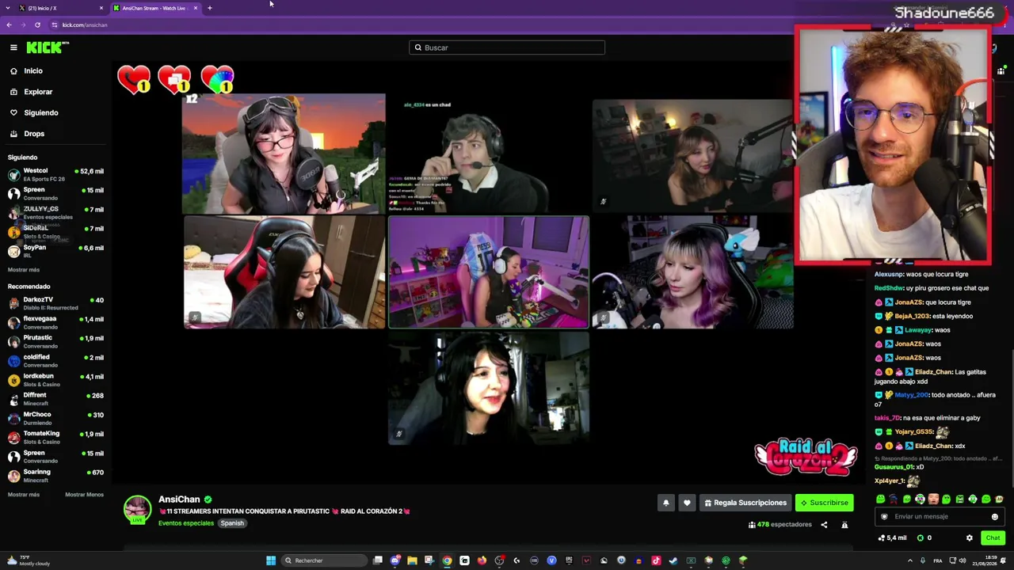
Task: Click Pirutastic's avatar in recommended list
Action: pyautogui.click(x=13, y=341)
